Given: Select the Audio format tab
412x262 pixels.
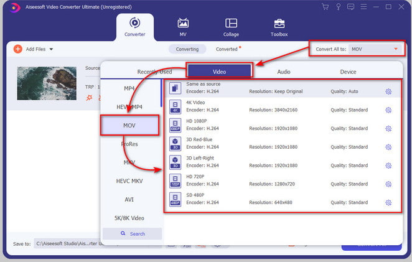Looking at the screenshot, I should (x=284, y=72).
